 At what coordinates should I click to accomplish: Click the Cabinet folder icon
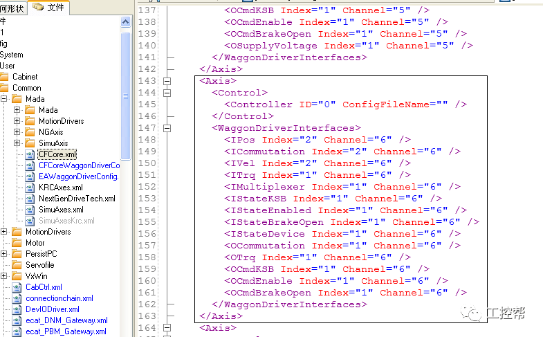(x=4, y=77)
